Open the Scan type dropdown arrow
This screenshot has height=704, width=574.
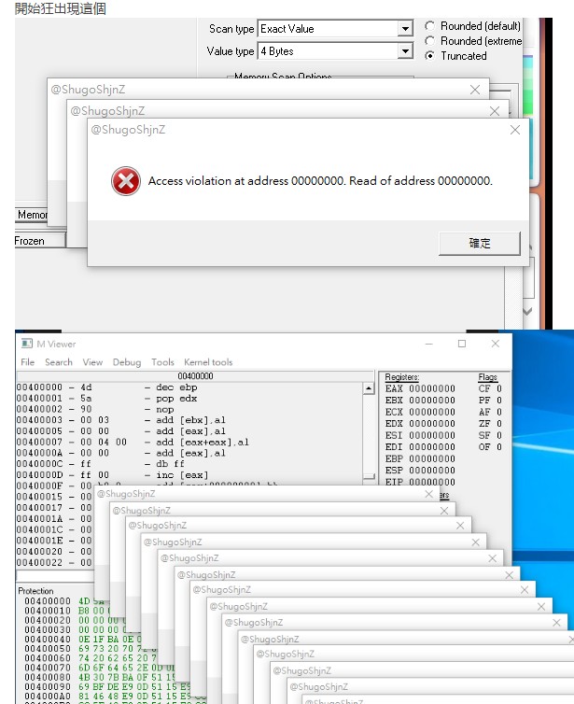(x=405, y=29)
